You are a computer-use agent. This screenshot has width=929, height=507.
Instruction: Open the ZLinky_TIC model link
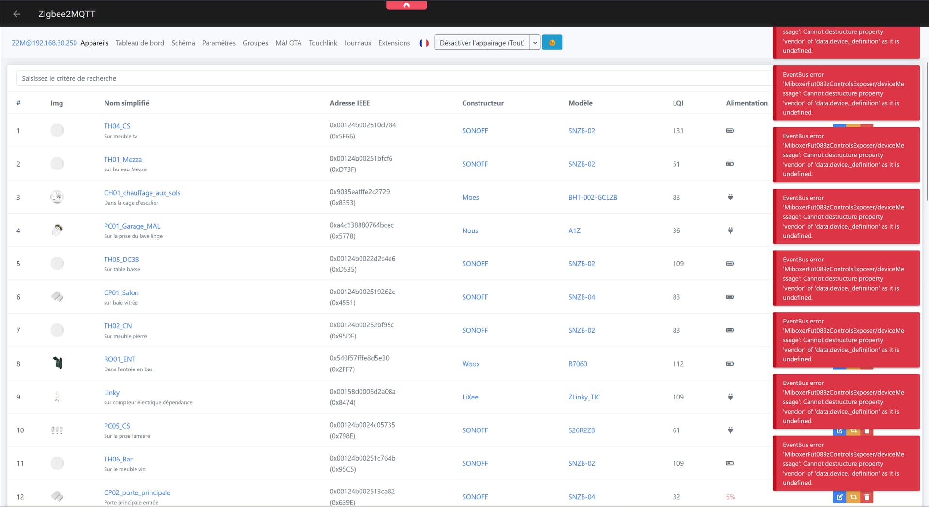click(x=584, y=397)
